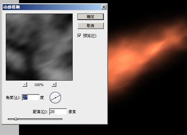187x135 pixels.
Task: Close the 动感模糊 dialog
Action: tap(104, 7)
